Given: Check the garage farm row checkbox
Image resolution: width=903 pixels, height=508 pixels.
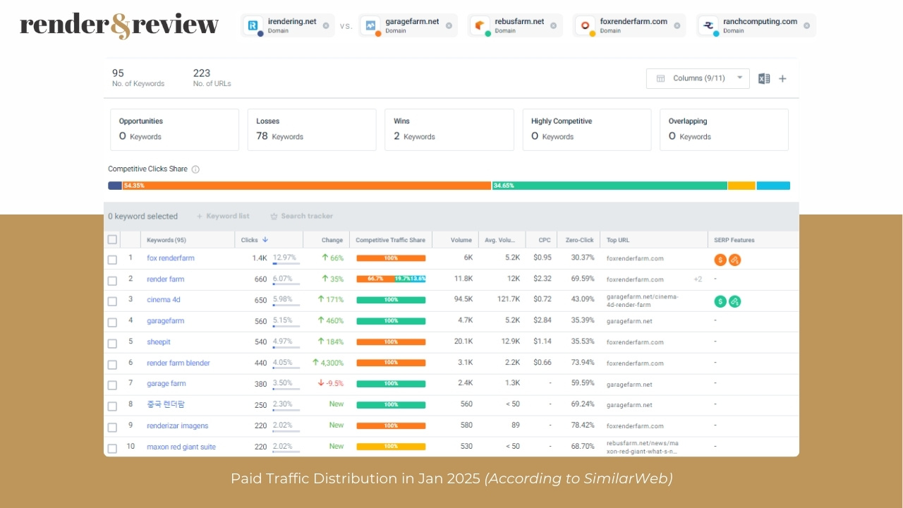Looking at the screenshot, I should pyautogui.click(x=112, y=385).
